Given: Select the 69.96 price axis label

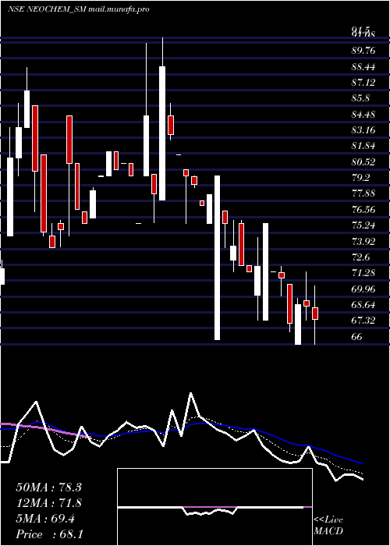Looking at the screenshot, I should [363, 289].
